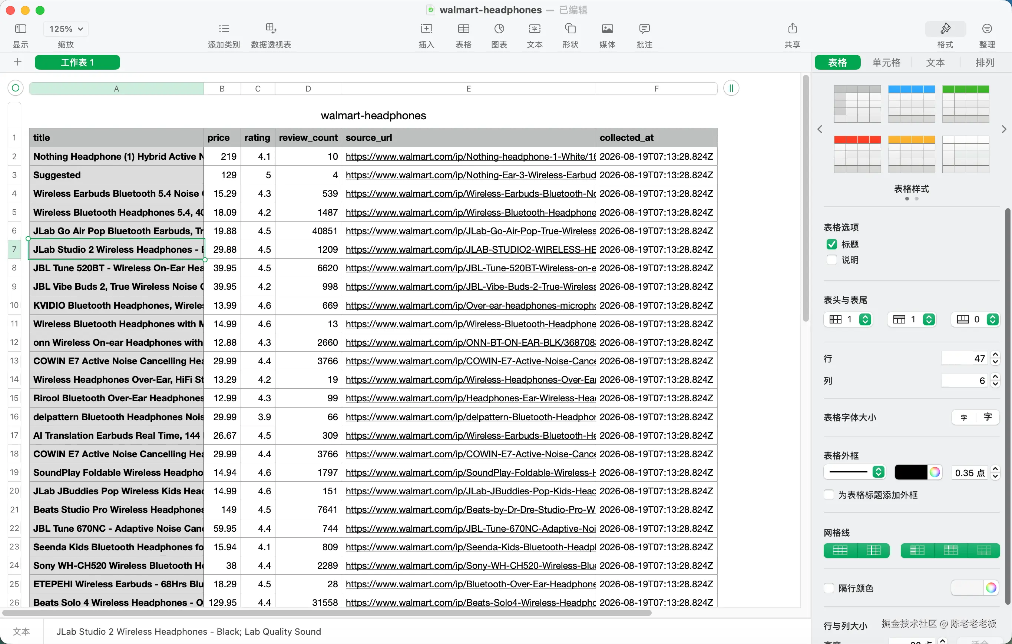Screen dimensions: 1012x644
Task: Click the 数据透视表 pivot table icon
Action: (x=271, y=29)
